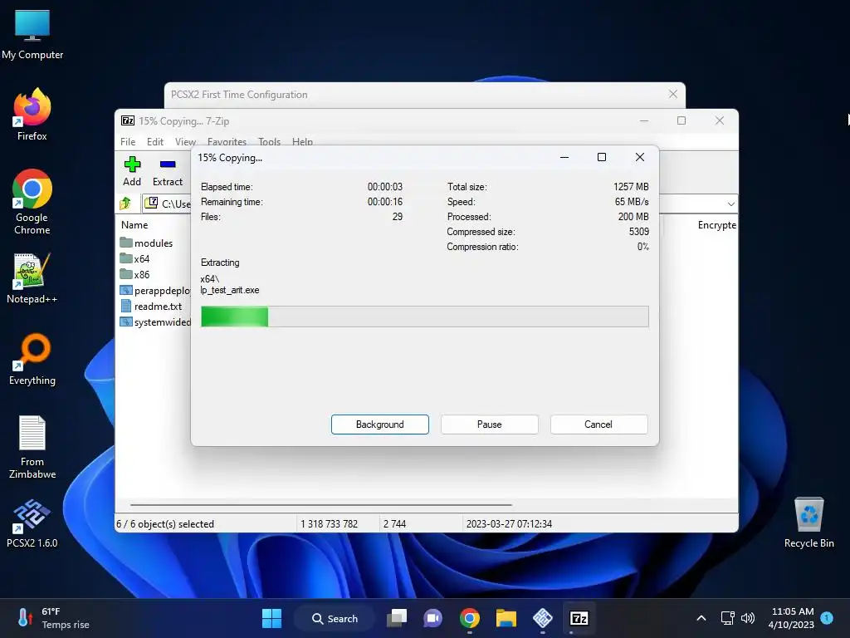This screenshot has height=638, width=850.
Task: Open File menu in 7-Zip
Action: 128,141
